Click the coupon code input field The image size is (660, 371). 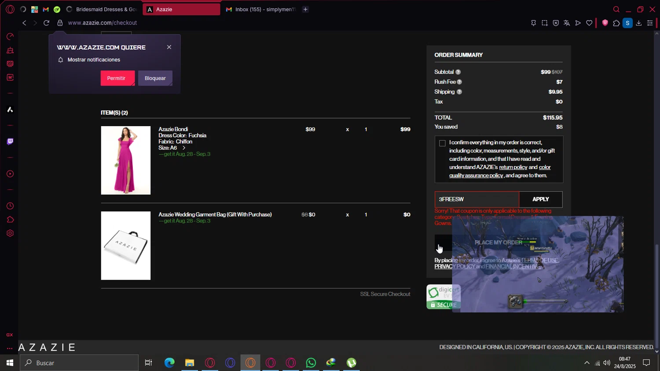477,200
